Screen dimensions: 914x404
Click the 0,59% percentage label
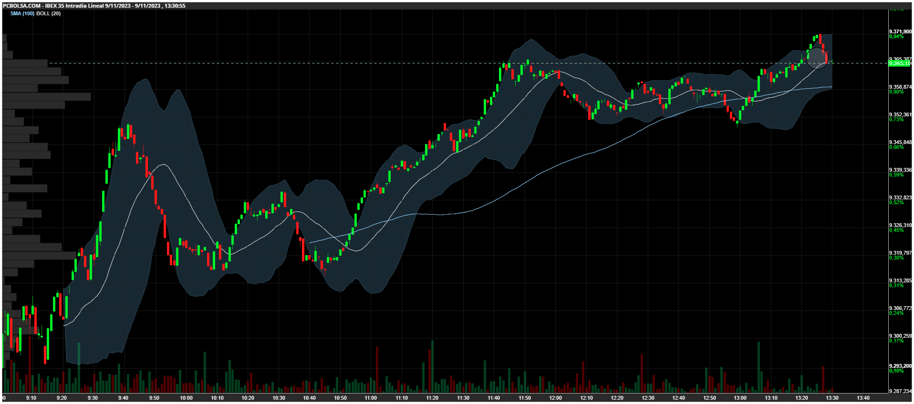896,175
